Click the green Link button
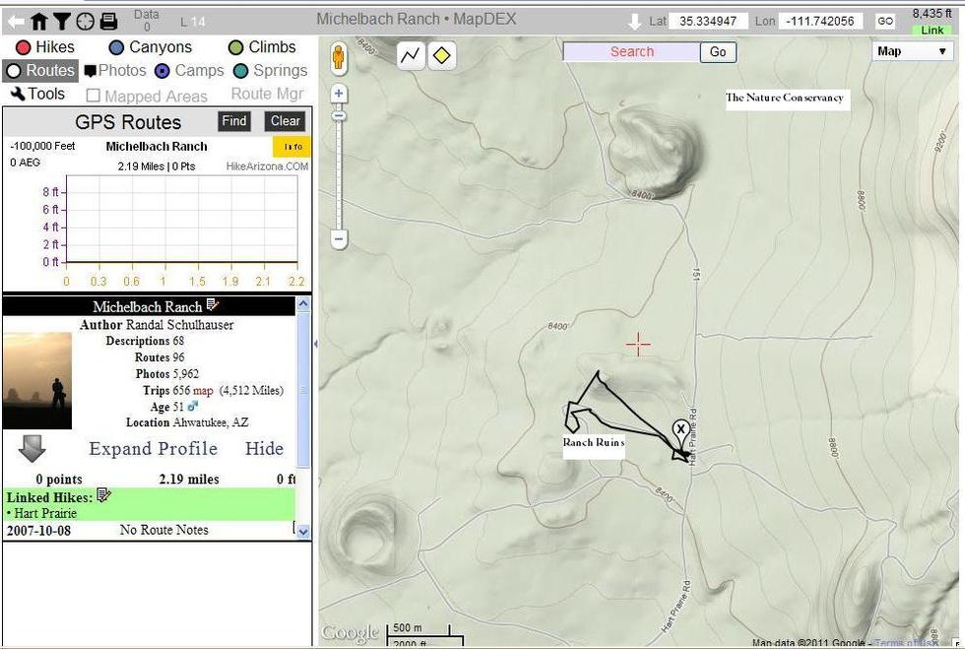965x649 pixels. [933, 30]
